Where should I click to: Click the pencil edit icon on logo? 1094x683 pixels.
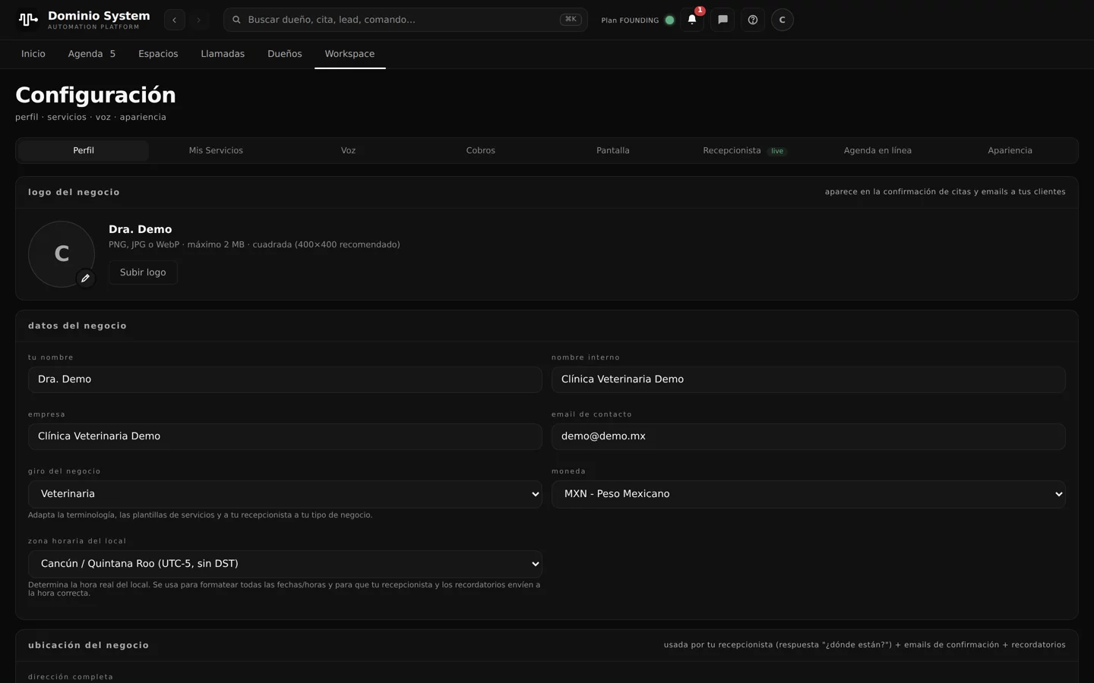click(x=85, y=279)
